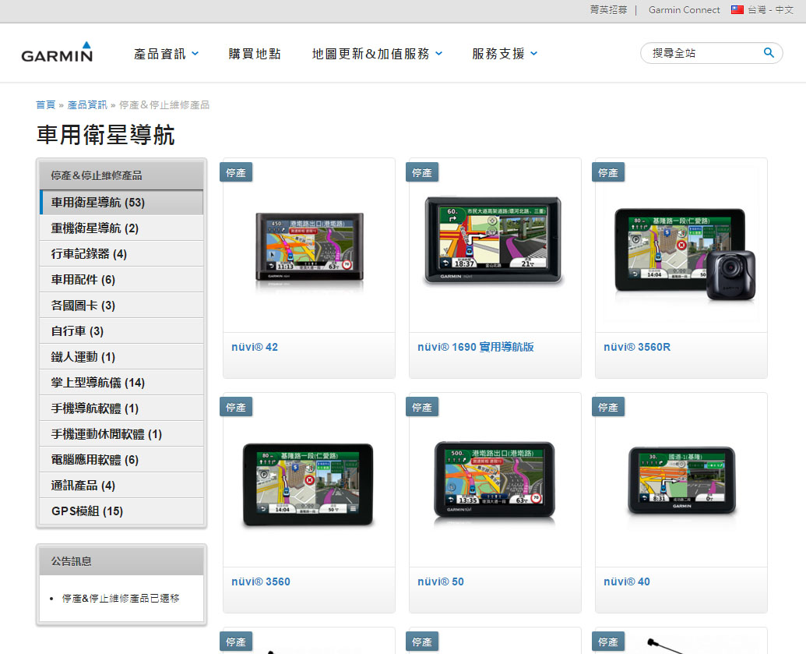The image size is (806, 654).
Task: Click the Garmin logo
Action: coord(57,52)
